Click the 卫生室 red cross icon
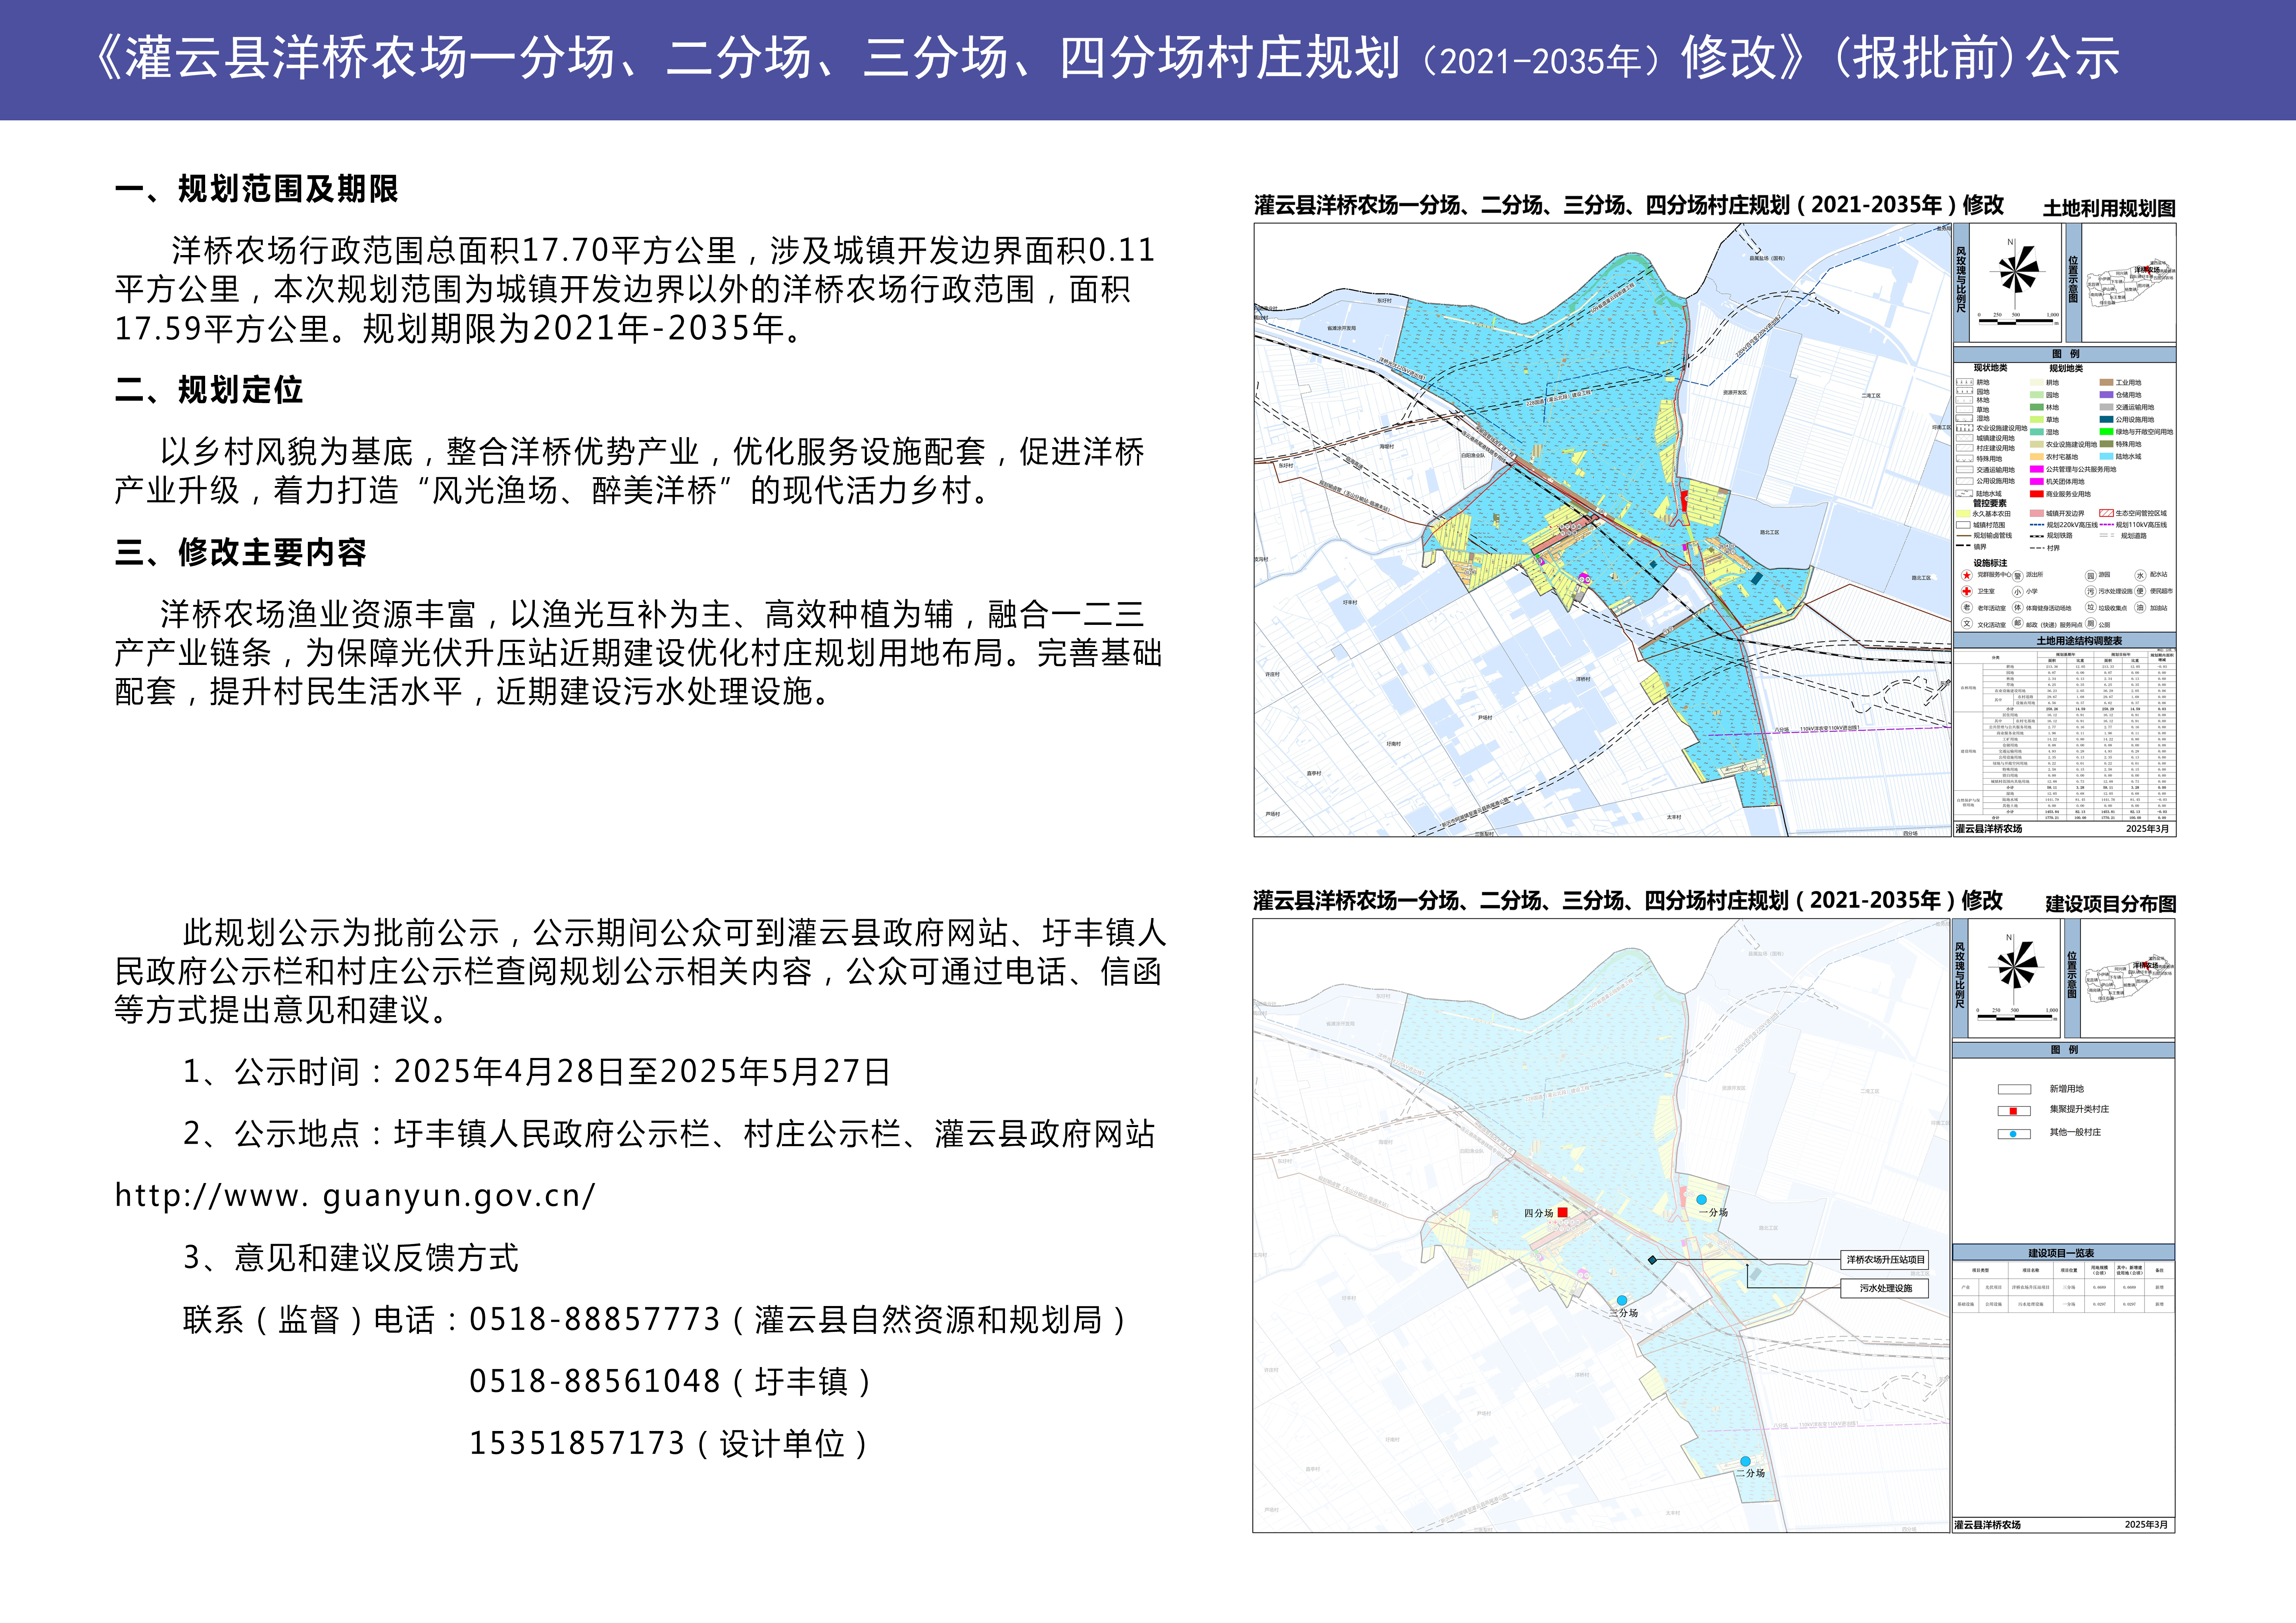Viewport: 2296px width, 1623px height. (x=1967, y=592)
